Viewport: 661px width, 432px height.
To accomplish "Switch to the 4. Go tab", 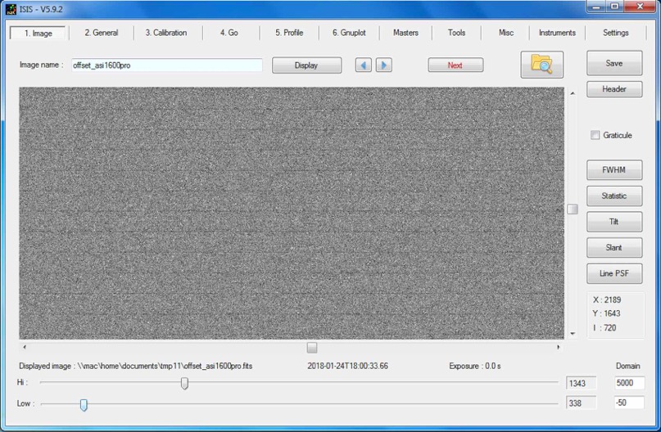I will 229,33.
